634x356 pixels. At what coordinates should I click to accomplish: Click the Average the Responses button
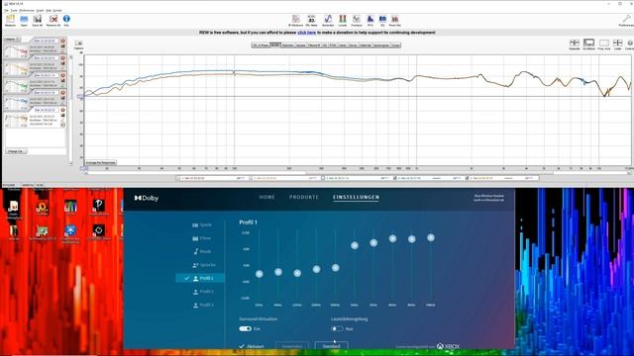100,162
